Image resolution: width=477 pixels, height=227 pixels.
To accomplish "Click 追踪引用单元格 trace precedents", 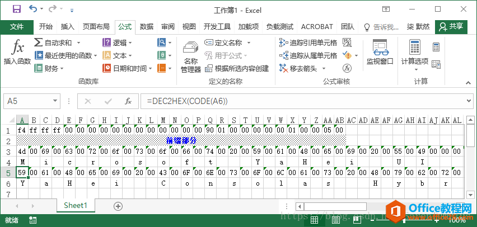I will tap(308, 43).
